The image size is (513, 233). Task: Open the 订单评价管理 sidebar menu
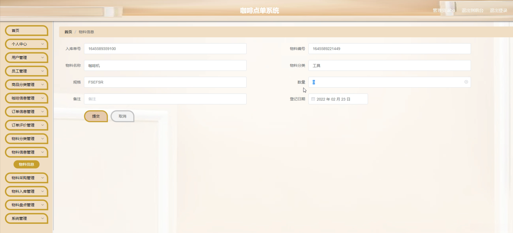(27, 125)
